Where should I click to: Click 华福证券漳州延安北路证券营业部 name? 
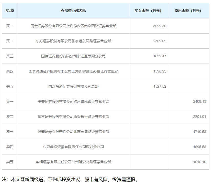(73, 162)
